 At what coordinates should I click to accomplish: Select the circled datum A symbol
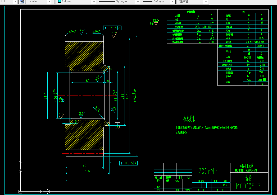(x=117, y=127)
